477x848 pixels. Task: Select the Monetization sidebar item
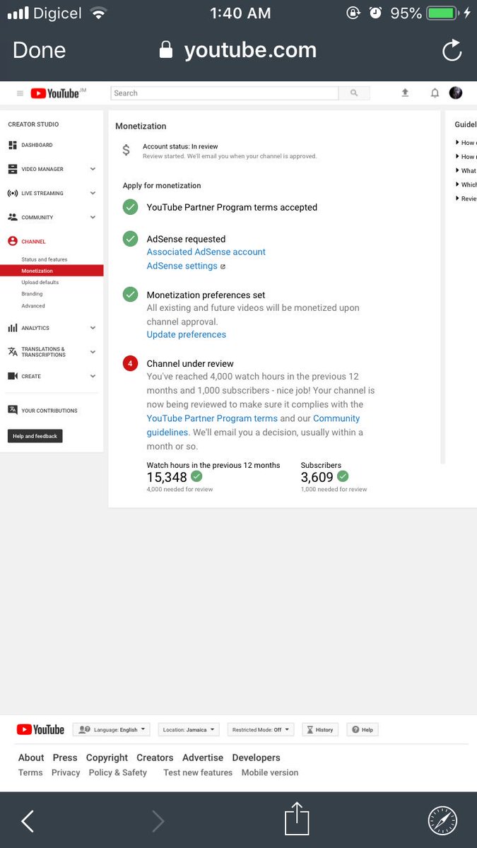(x=52, y=271)
